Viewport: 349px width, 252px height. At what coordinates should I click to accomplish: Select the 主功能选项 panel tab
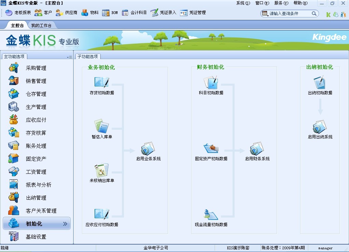(14, 57)
